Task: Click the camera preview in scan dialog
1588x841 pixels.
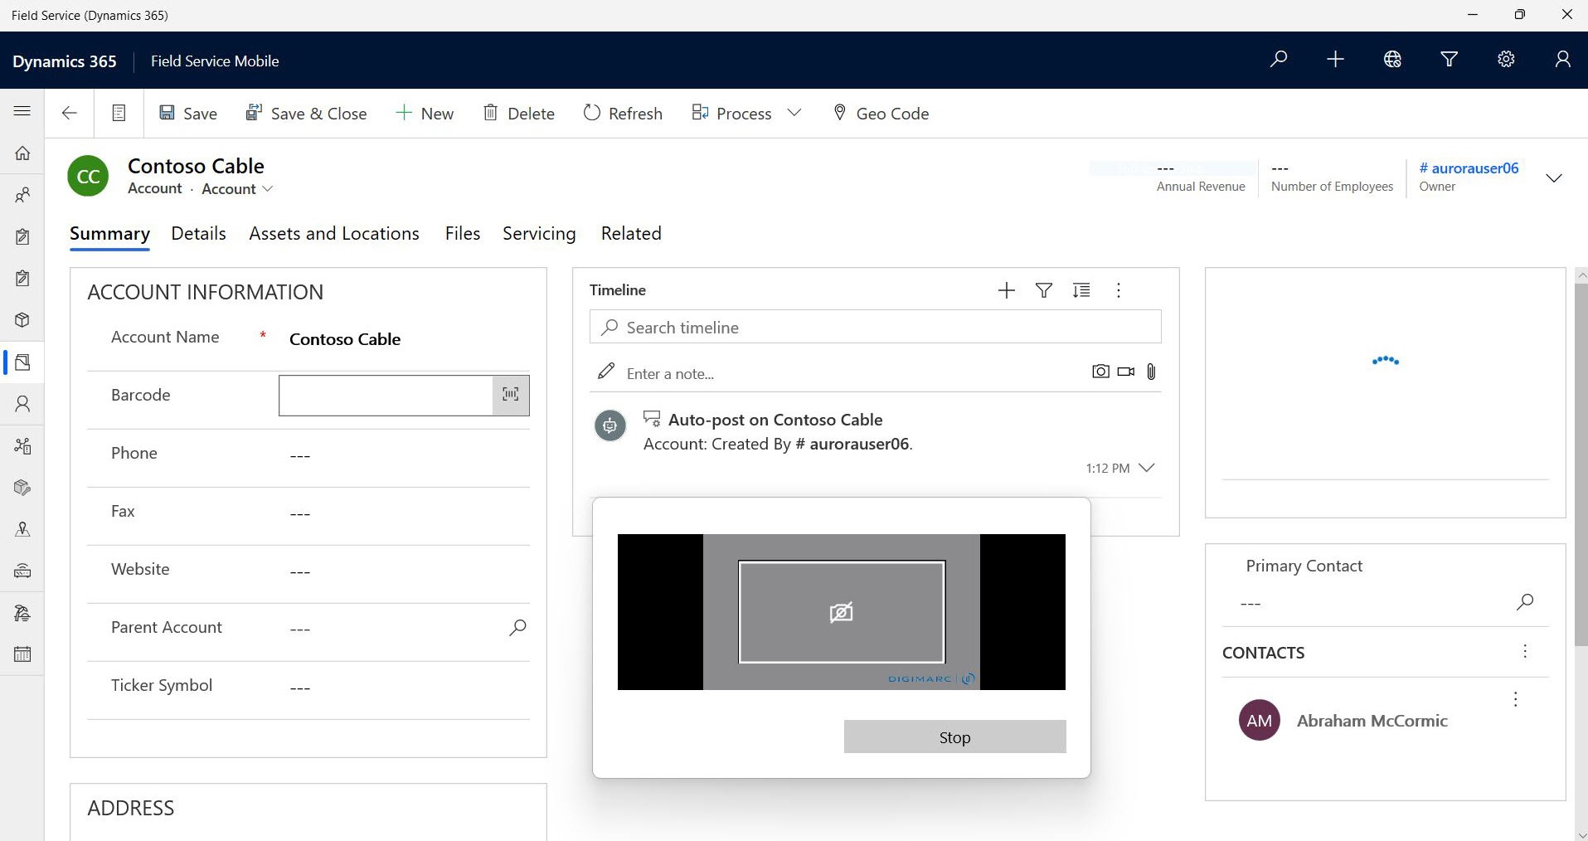Action: pyautogui.click(x=841, y=612)
